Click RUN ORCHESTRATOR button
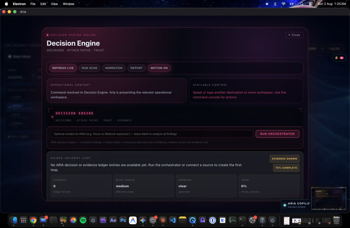The width and height of the screenshot is (350, 228). 277,134
